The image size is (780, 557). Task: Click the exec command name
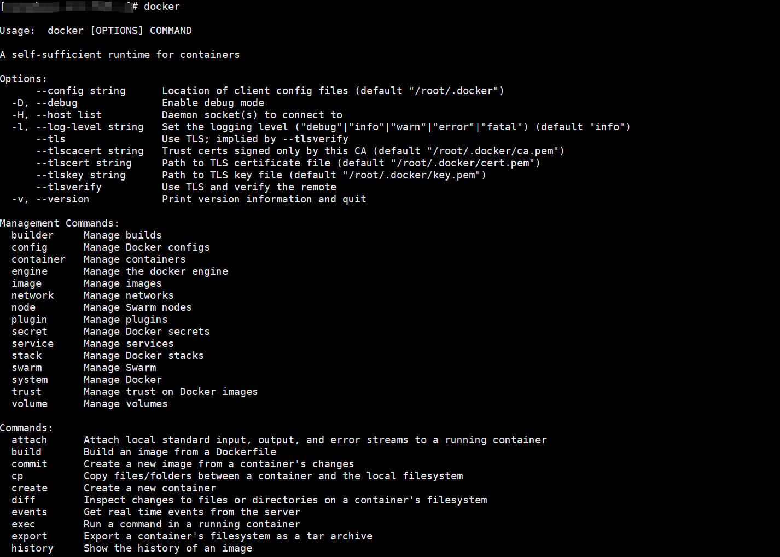[x=24, y=524]
